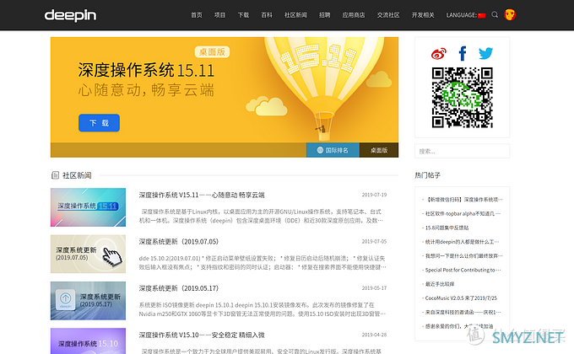Open thumbnail for 深度操作系统 15.10 article
The image size is (574, 354).
88,341
